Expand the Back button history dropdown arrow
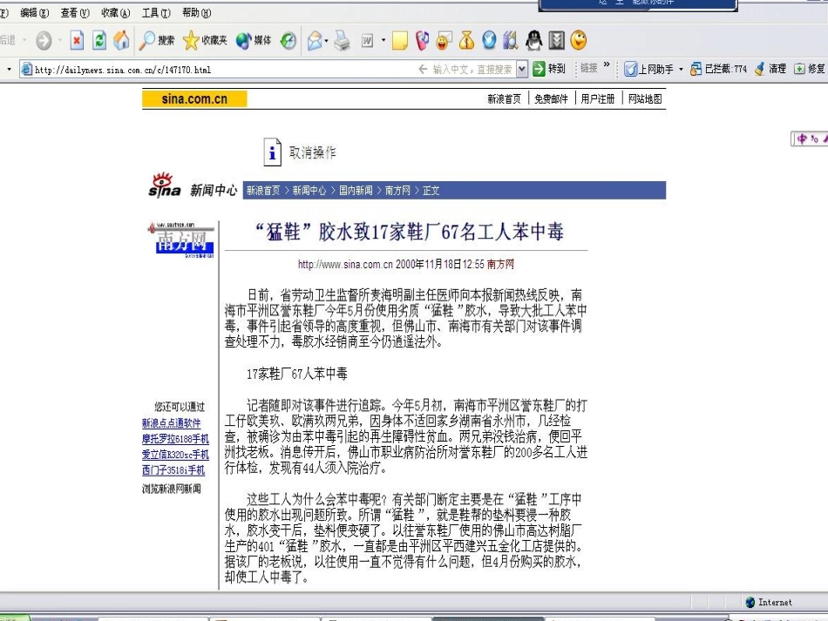This screenshot has height=621, width=828. tap(24, 40)
